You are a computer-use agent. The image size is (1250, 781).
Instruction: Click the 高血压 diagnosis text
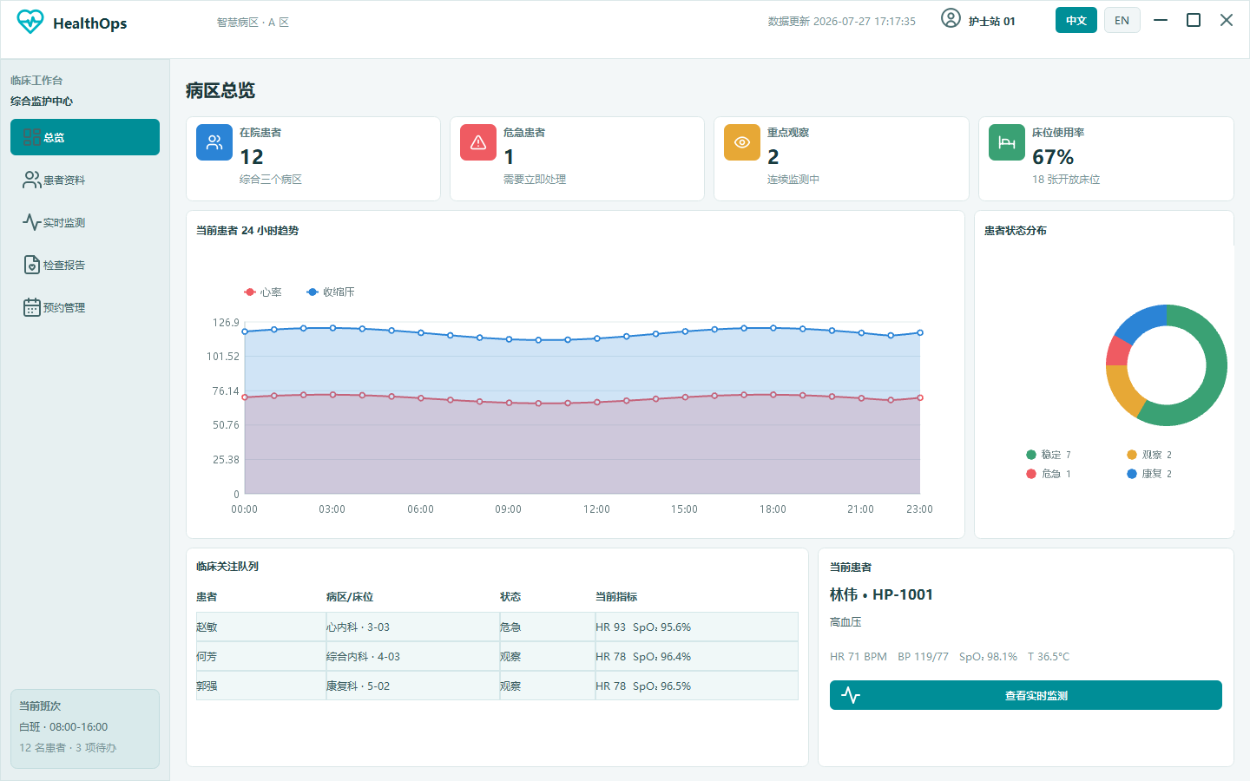pos(845,622)
